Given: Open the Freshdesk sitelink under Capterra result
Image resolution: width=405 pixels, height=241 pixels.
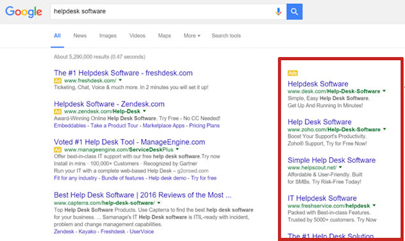Looking at the screenshot, I should click(x=113, y=231).
